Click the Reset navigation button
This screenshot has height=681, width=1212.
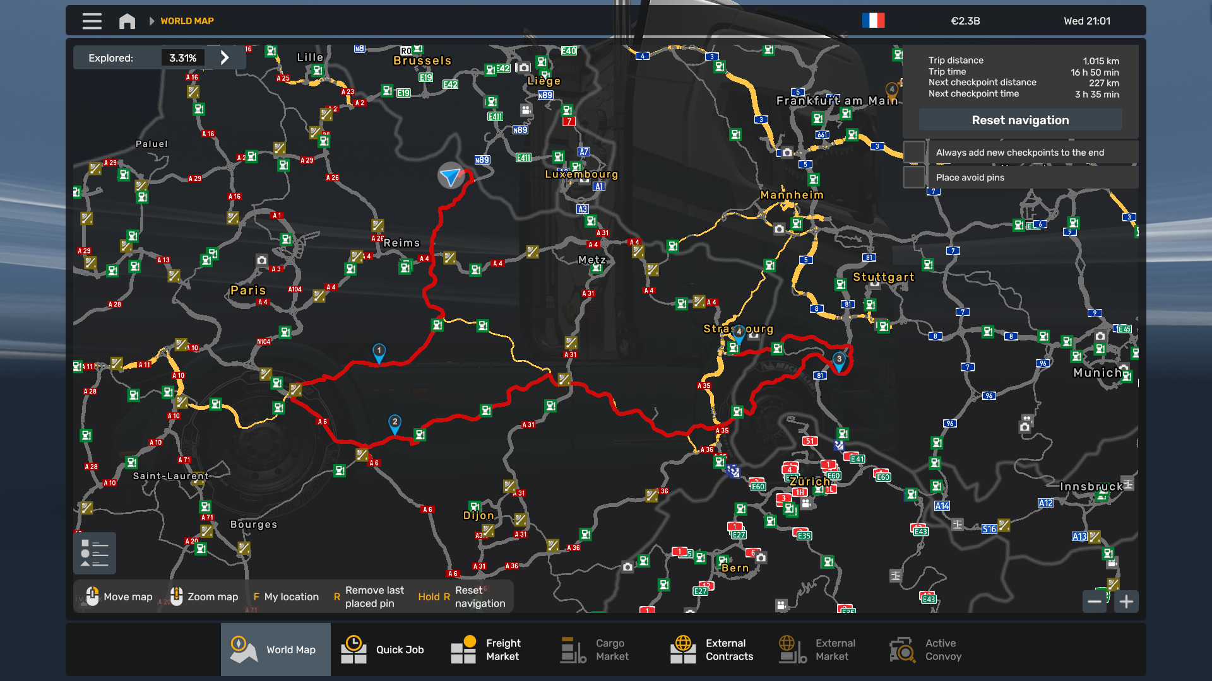(x=1020, y=120)
